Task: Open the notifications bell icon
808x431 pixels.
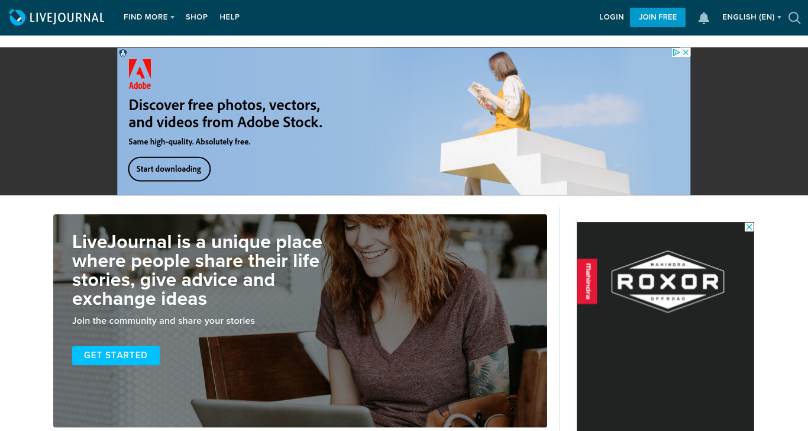Action: [x=704, y=18]
